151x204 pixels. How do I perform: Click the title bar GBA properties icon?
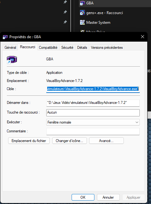[5, 37]
